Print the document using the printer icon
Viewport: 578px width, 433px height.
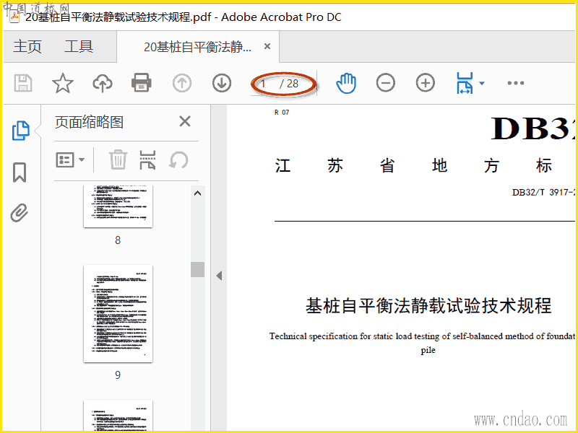click(x=142, y=83)
